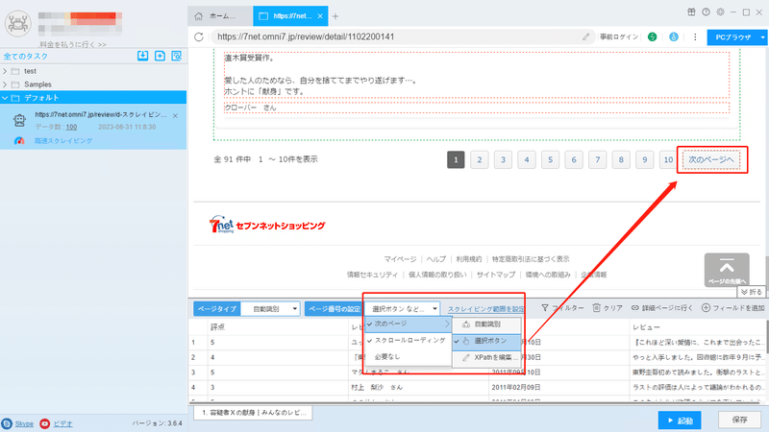Click the high-speed scraping gauge icon

click(19, 140)
